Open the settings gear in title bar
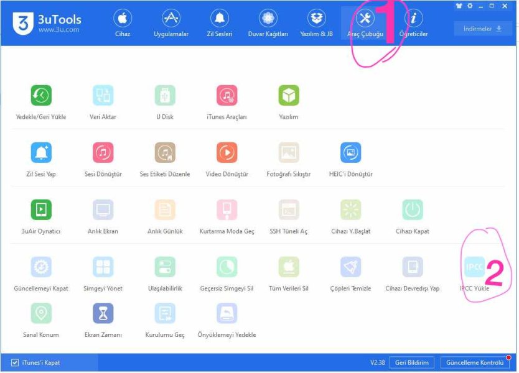Viewport: 519px width, 373px height. pos(470,6)
